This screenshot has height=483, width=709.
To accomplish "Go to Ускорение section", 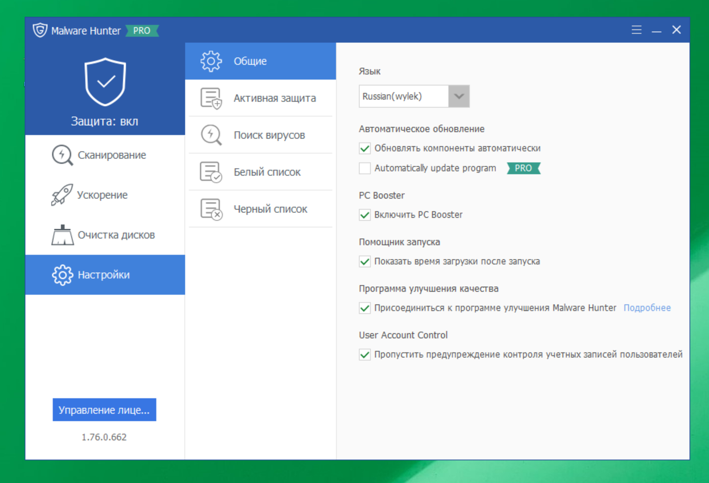I will tap(105, 195).
